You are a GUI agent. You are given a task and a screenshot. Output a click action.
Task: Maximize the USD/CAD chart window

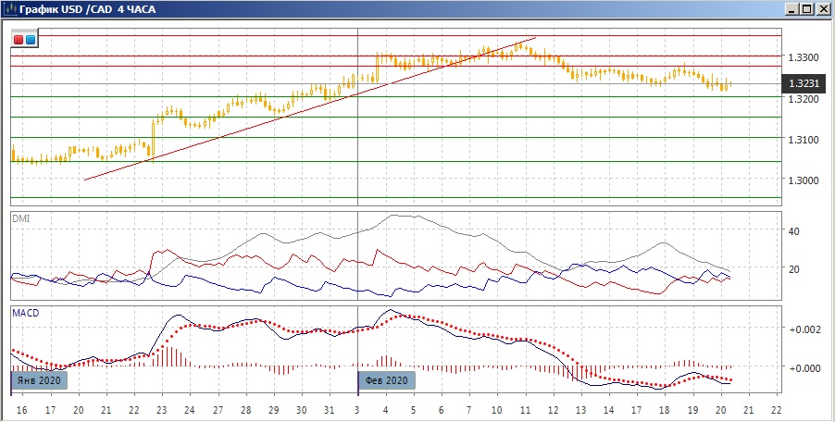(807, 9)
